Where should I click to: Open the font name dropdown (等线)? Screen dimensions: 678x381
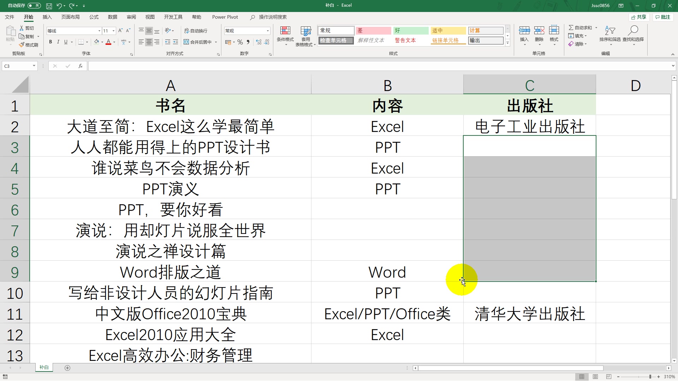pos(99,31)
